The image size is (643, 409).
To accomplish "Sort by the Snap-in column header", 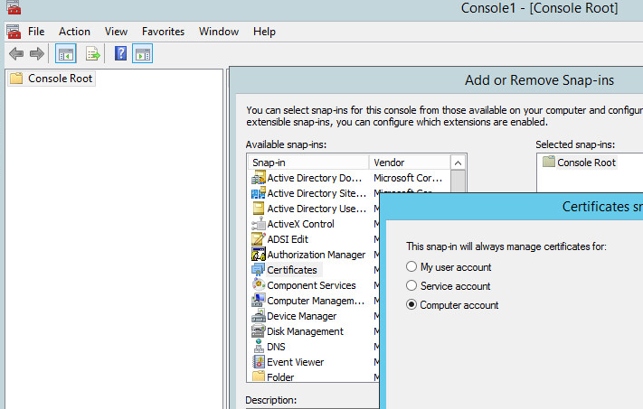I will click(x=308, y=163).
